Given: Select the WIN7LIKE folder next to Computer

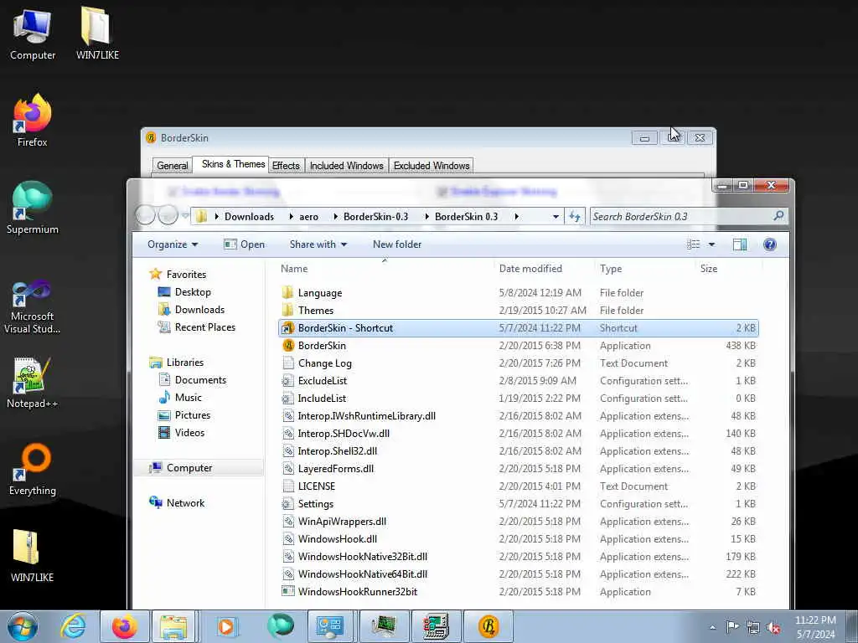Looking at the screenshot, I should point(97,33).
